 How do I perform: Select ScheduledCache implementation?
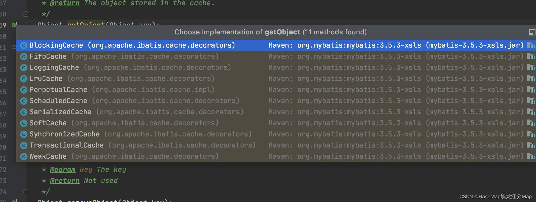(276, 101)
